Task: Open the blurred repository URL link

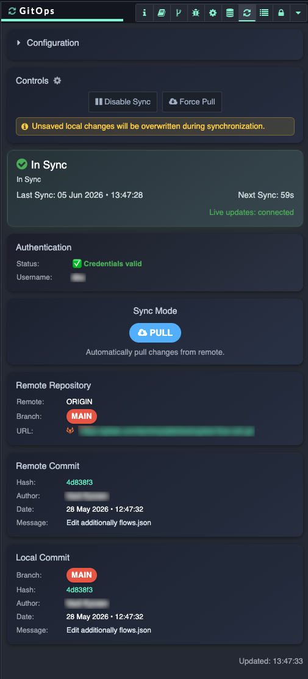Action: tap(167, 431)
